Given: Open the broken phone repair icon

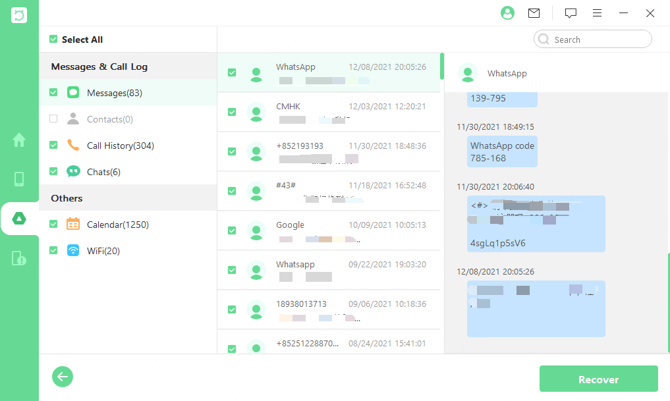Looking at the screenshot, I should pyautogui.click(x=19, y=258).
